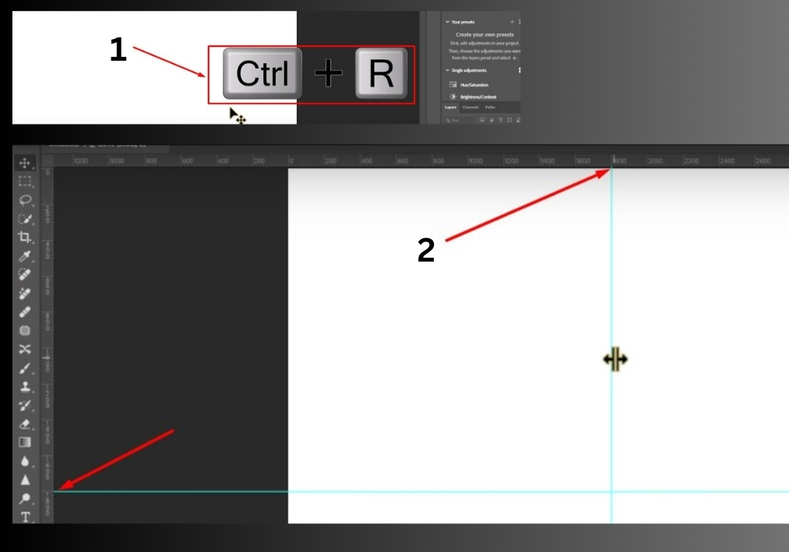Apply Brightness/Contrast adjustment
Viewport: 789px width, 552px height.
[478, 97]
